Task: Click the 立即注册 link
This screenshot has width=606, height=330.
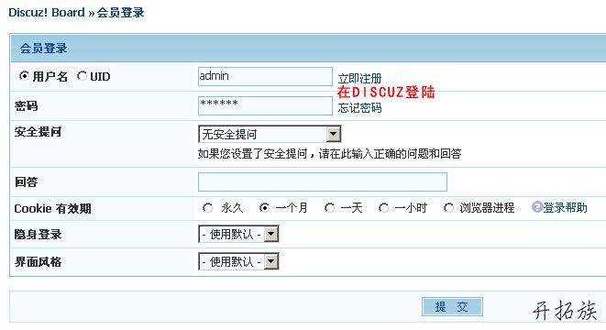Action: point(359,79)
